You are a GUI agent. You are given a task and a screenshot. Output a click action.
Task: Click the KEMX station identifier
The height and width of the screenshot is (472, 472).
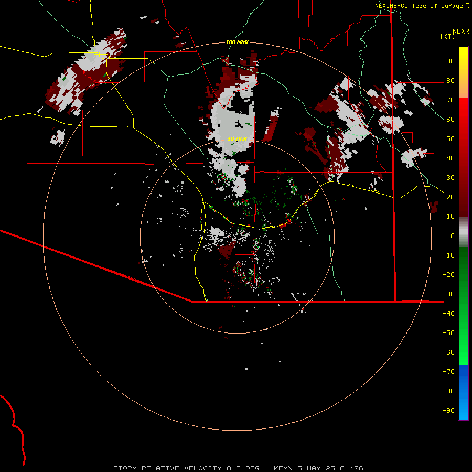pos(284,468)
